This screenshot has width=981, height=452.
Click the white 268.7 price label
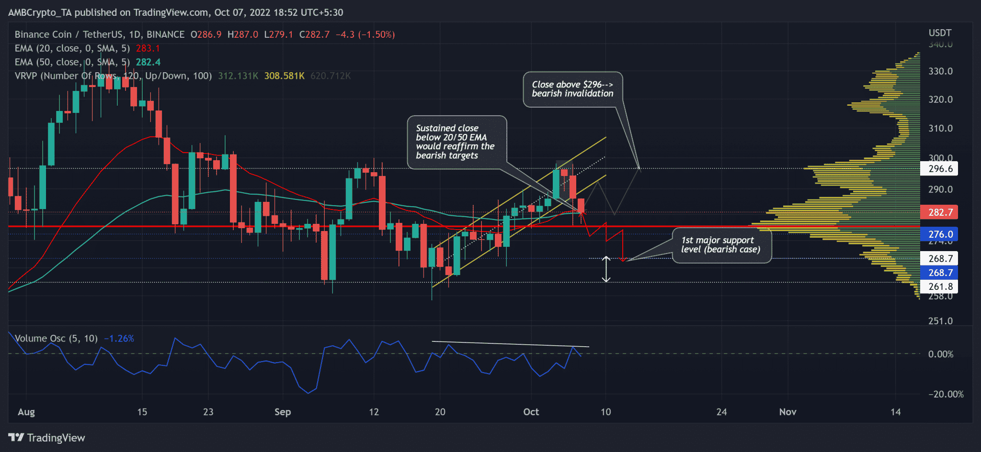point(939,259)
